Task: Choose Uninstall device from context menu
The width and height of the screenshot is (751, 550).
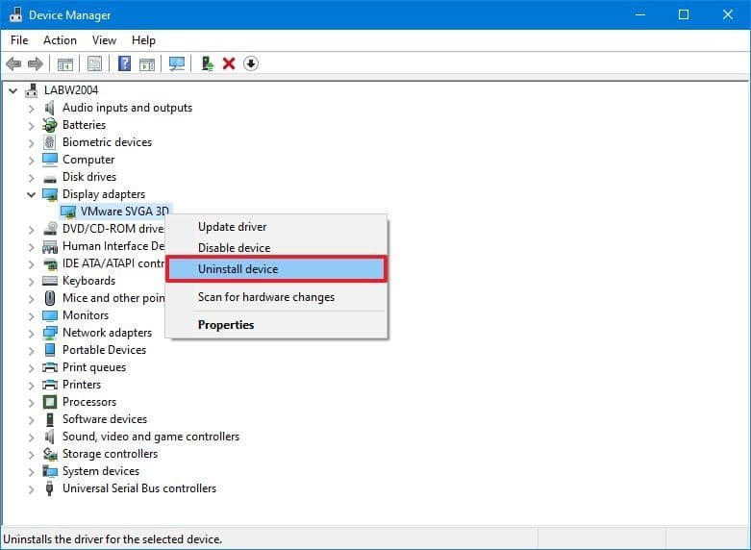Action: click(x=238, y=269)
